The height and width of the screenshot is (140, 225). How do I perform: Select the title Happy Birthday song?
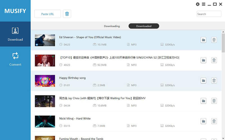[72, 78]
